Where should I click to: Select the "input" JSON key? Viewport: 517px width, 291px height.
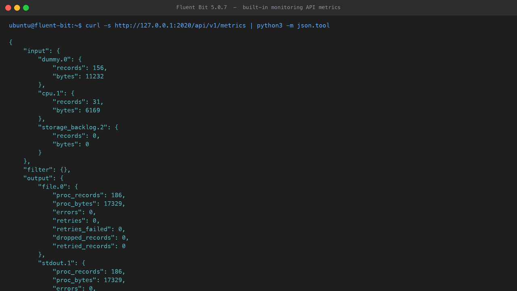[36, 51]
